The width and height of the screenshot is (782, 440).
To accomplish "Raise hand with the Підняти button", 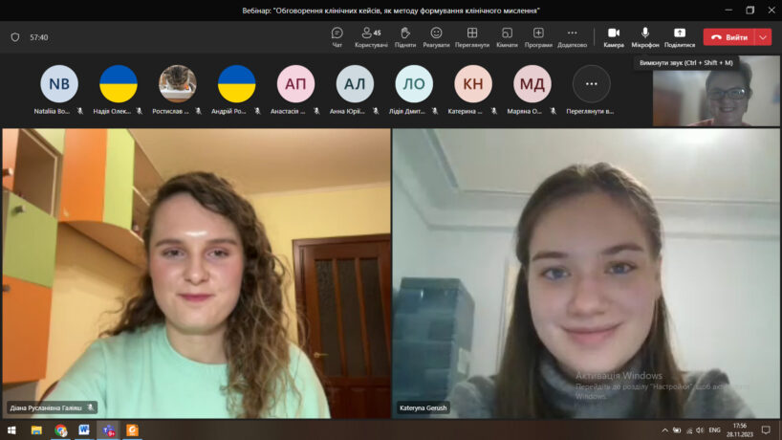I will click(405, 36).
